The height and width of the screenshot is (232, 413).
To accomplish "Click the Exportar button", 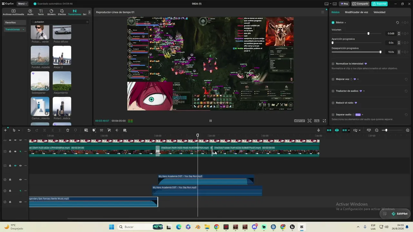I will tap(379, 4).
